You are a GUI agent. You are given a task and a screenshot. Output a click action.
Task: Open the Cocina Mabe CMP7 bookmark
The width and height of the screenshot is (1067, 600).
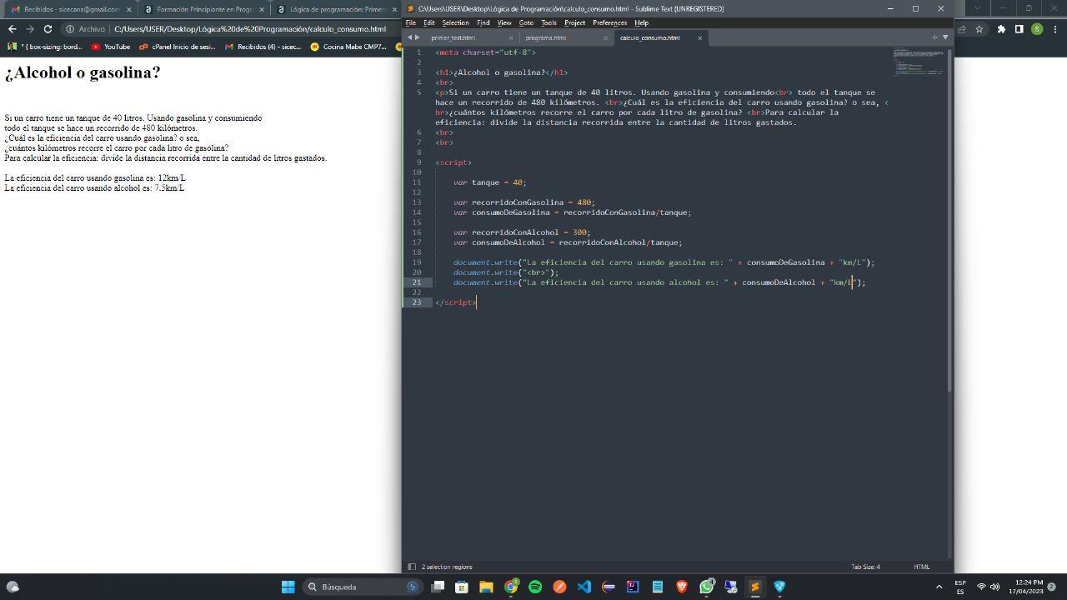click(348, 47)
